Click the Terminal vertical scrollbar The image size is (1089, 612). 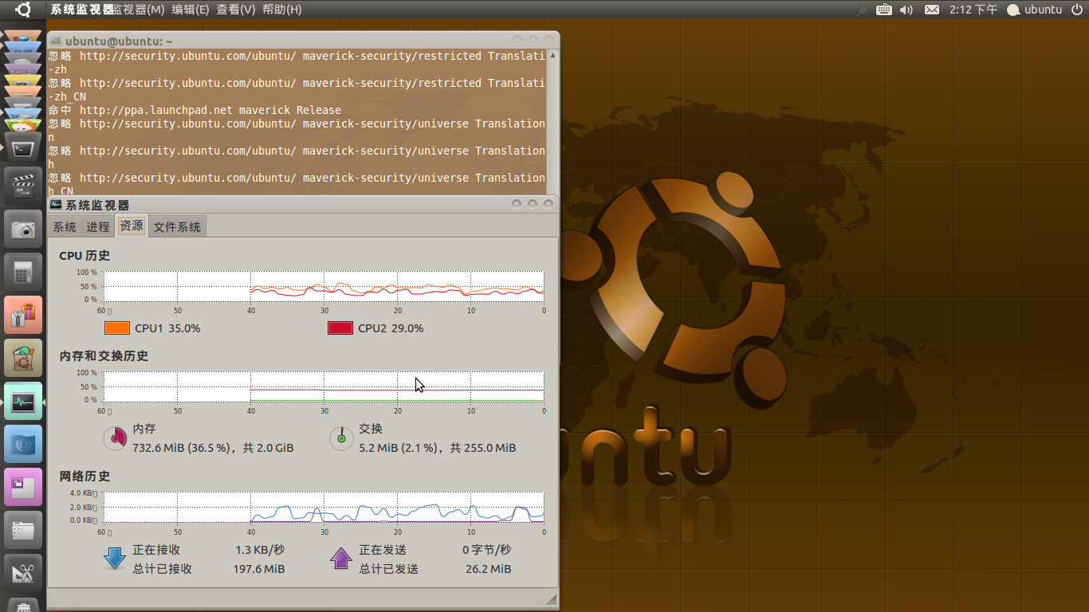(x=553, y=121)
